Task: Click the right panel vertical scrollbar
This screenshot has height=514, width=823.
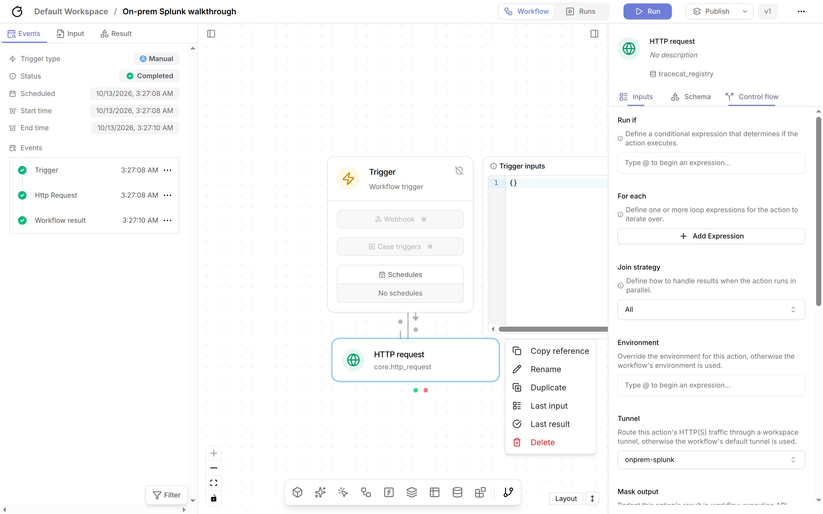Action: click(819, 211)
